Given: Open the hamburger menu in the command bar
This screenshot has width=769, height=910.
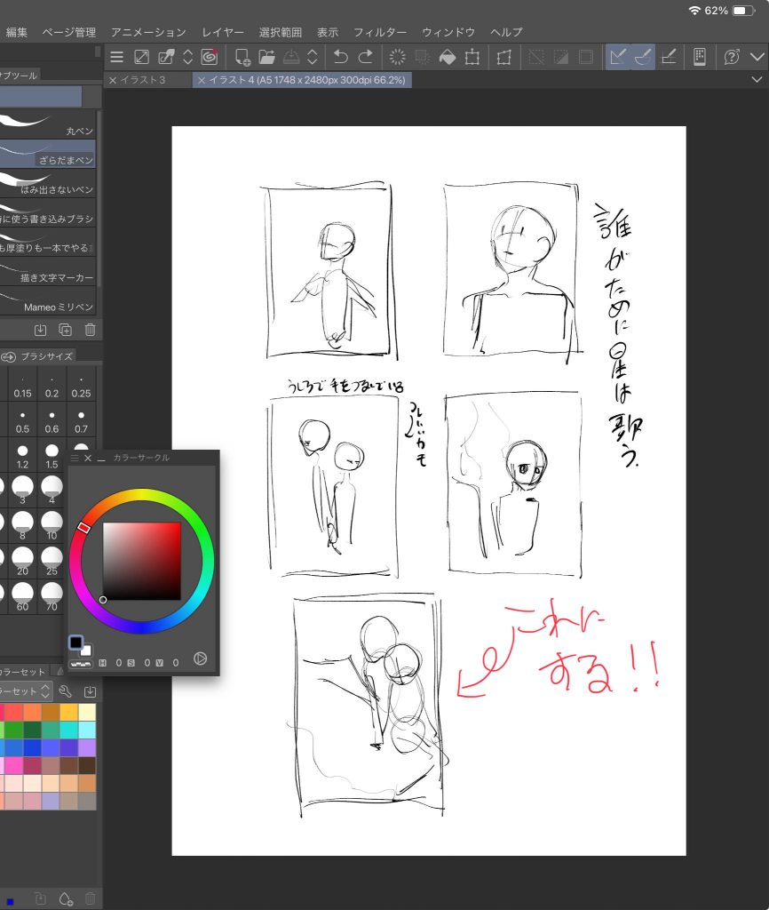Looking at the screenshot, I should (x=116, y=57).
